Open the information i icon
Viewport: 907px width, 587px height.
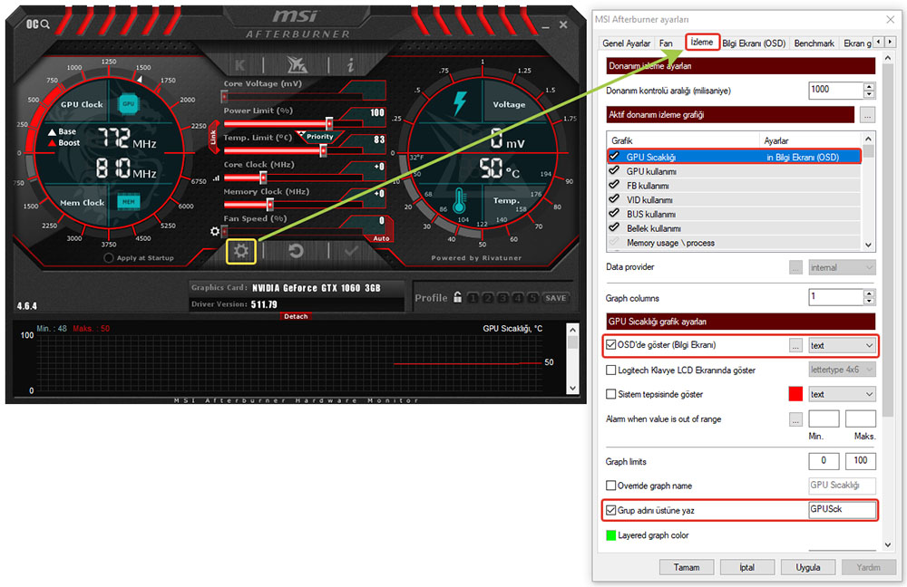click(350, 64)
